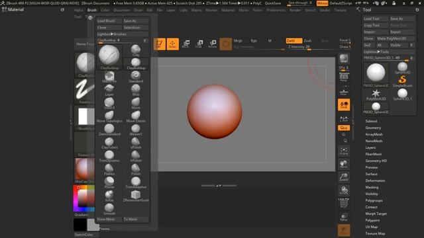
Task: Select the hPolish brush
Action: tap(136, 156)
